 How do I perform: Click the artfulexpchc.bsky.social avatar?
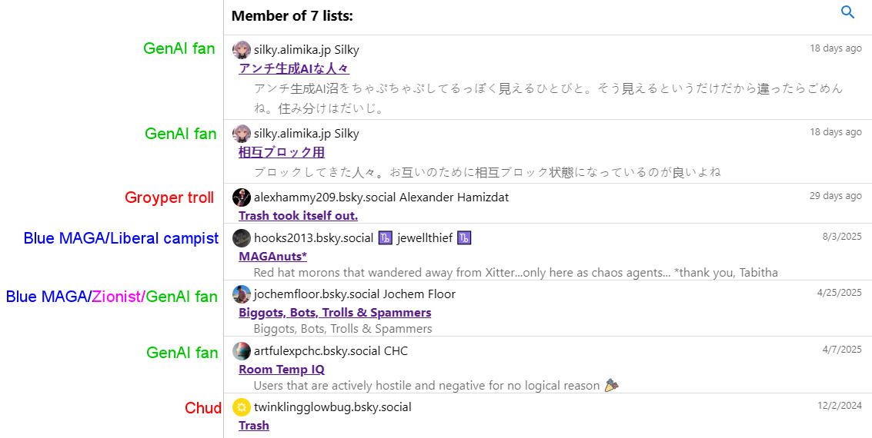[242, 351]
